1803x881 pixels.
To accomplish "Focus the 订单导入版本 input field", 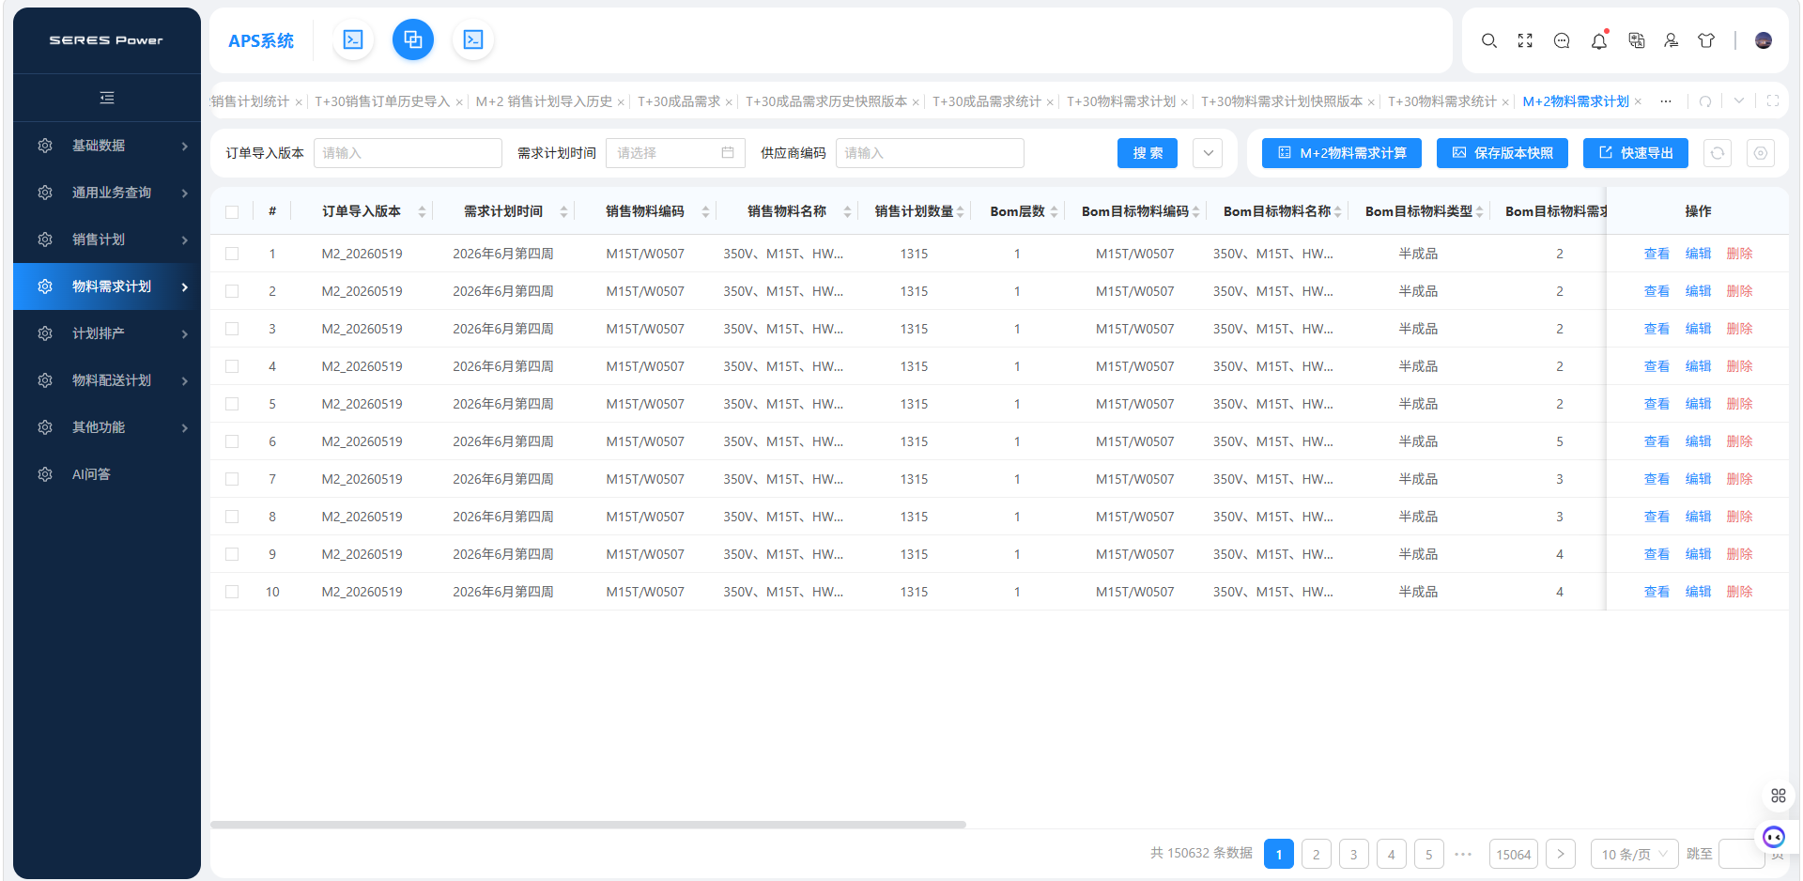I will [408, 153].
